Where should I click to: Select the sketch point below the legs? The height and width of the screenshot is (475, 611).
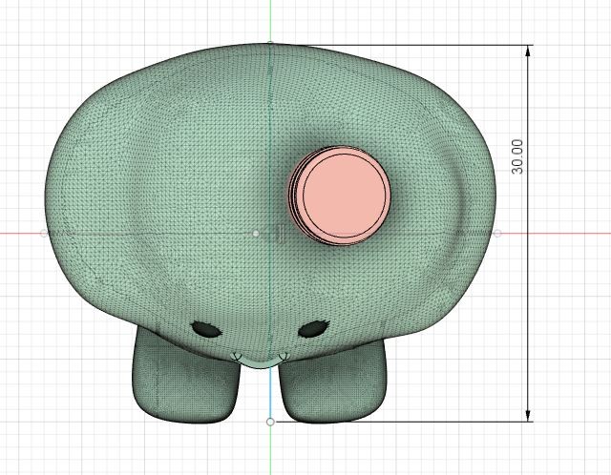pyautogui.click(x=270, y=421)
